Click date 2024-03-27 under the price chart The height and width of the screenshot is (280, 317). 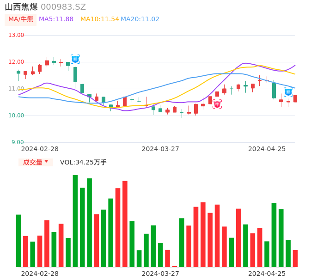point(160,149)
